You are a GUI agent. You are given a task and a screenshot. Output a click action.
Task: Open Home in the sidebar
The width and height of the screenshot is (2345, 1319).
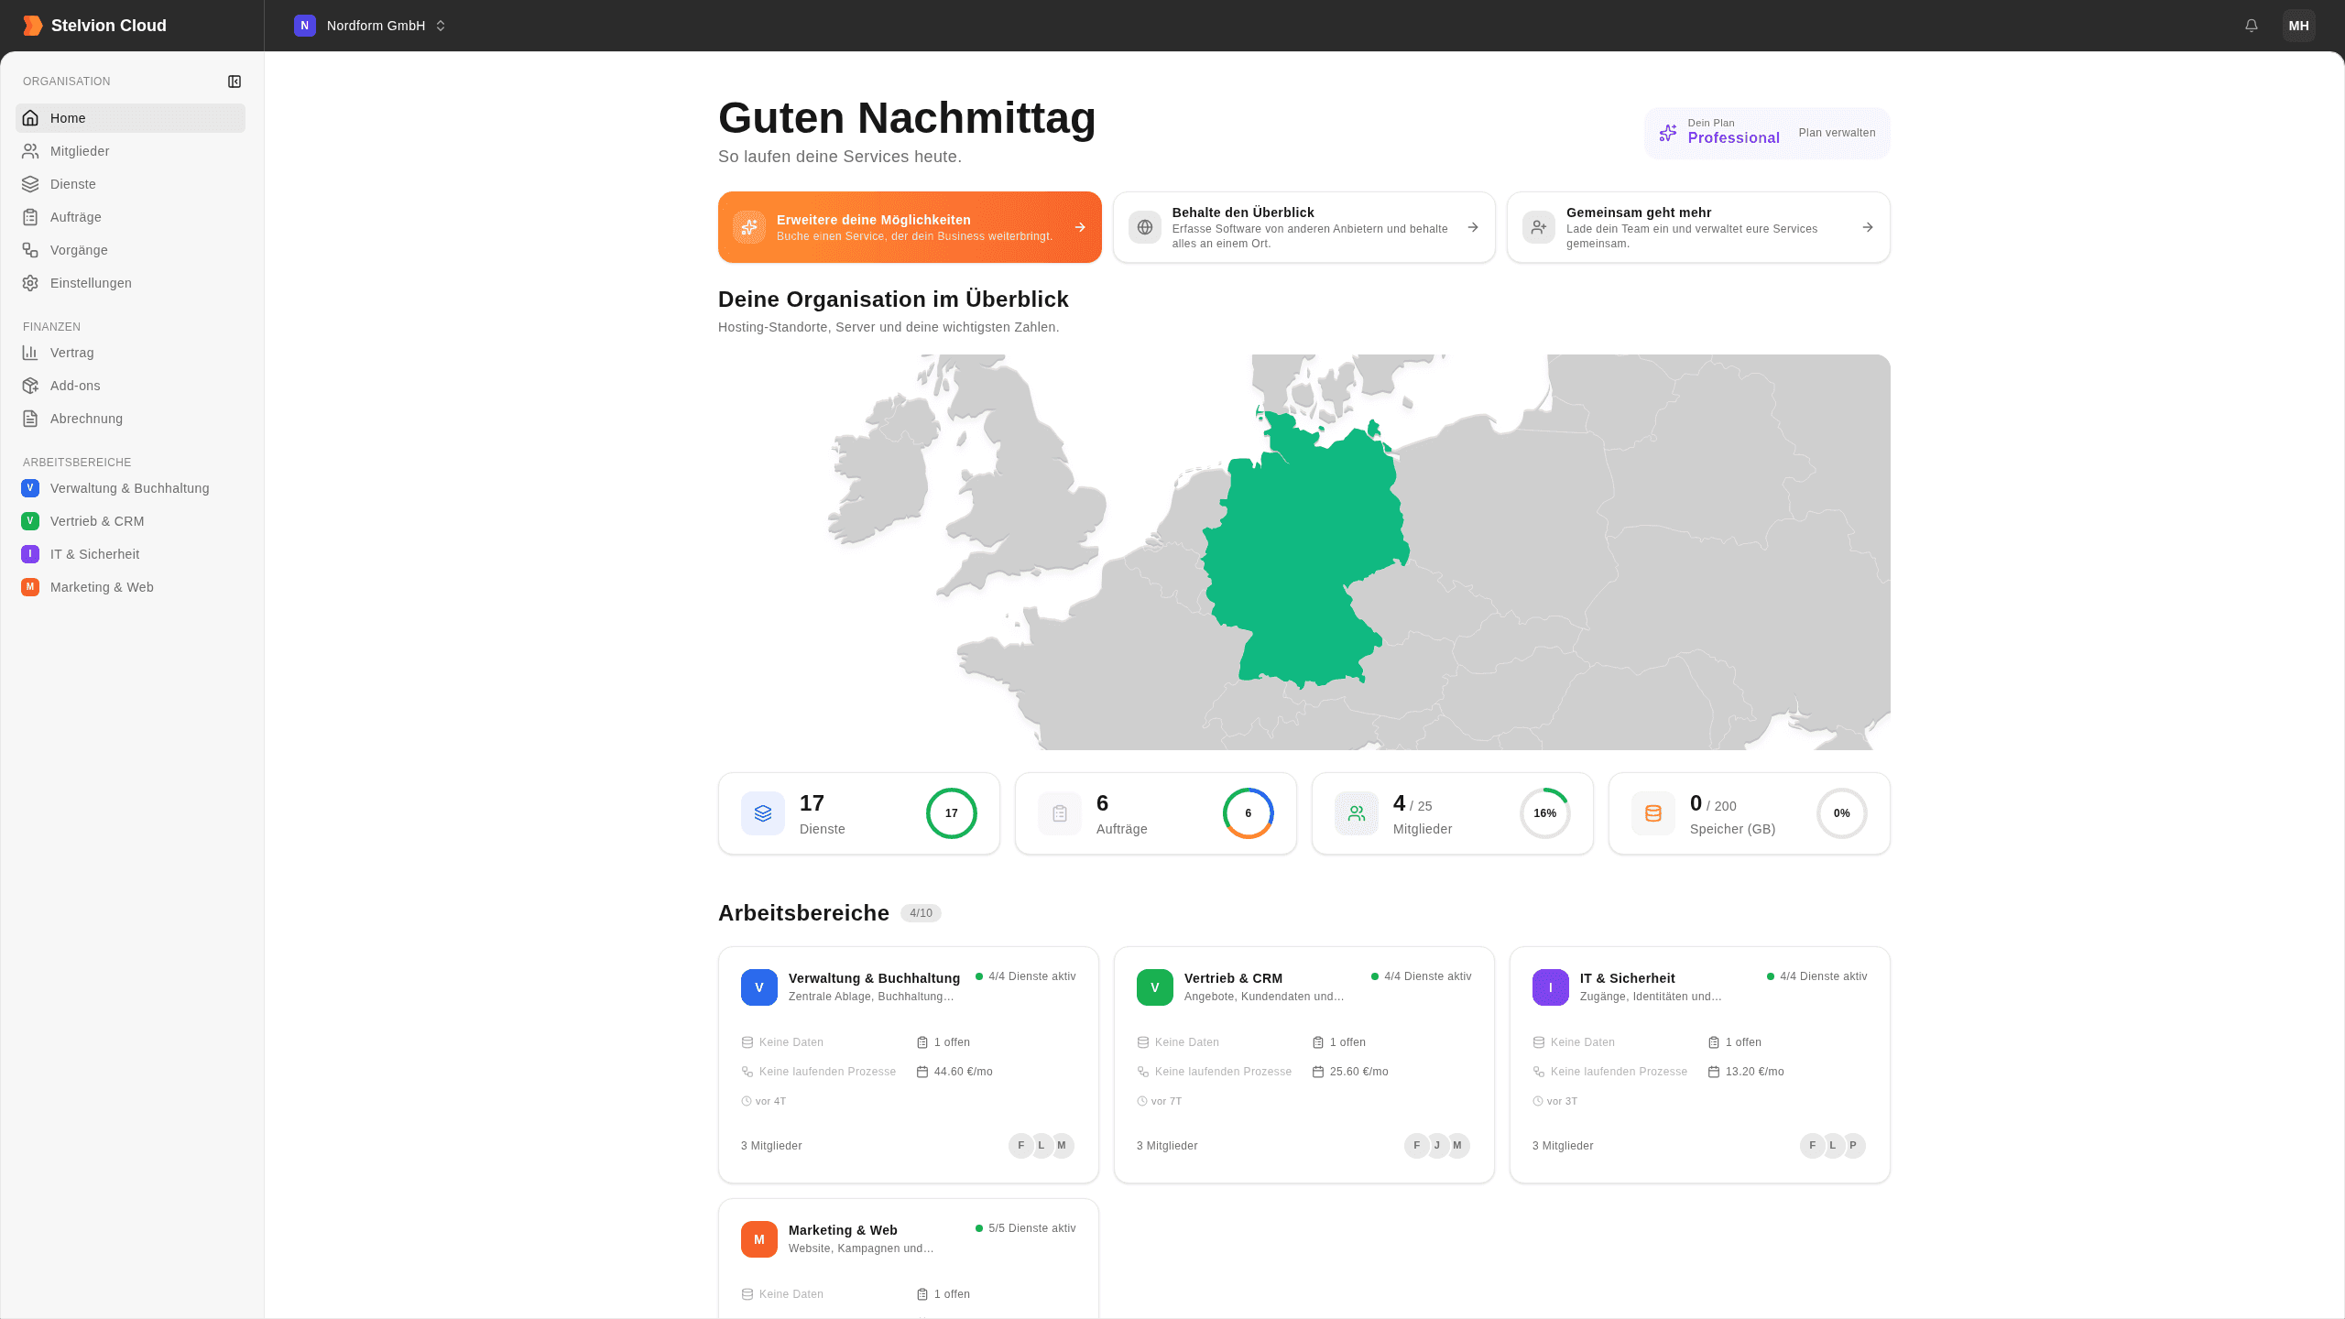[130, 118]
